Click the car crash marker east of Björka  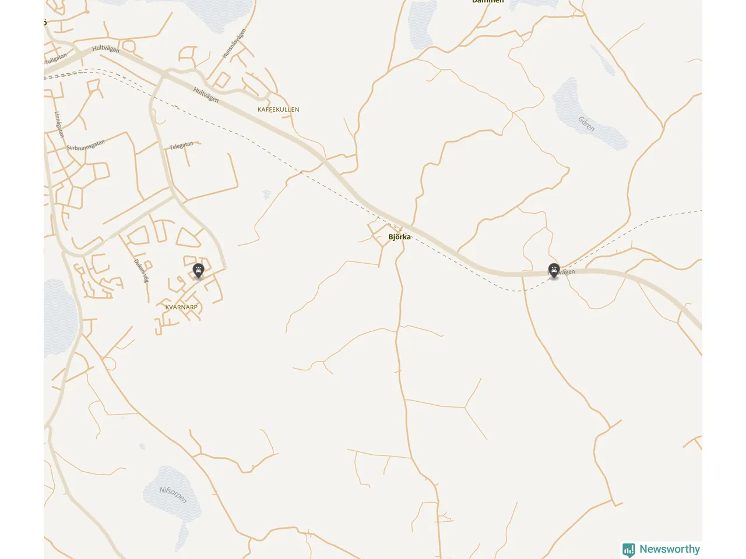point(554,271)
